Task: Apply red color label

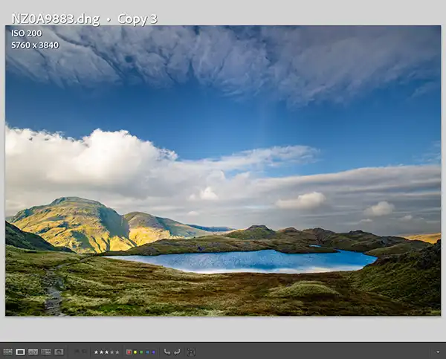Action: click(129, 352)
